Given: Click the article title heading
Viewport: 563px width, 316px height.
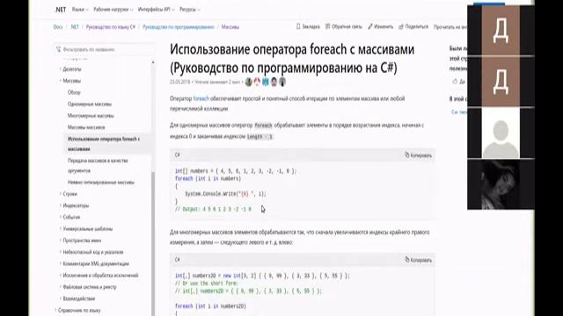Looking at the screenshot, I should tap(292, 59).
